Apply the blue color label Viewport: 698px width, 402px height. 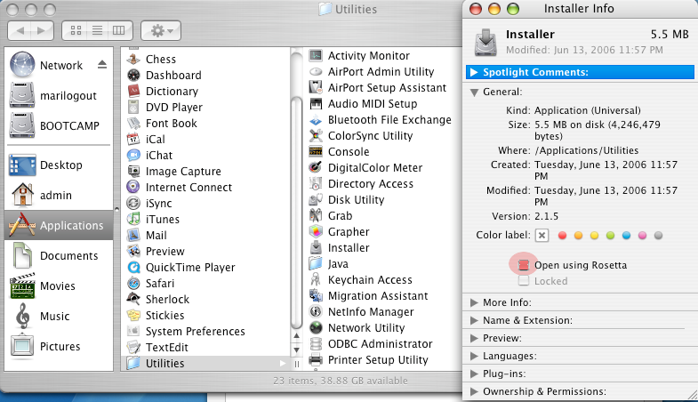tap(626, 235)
